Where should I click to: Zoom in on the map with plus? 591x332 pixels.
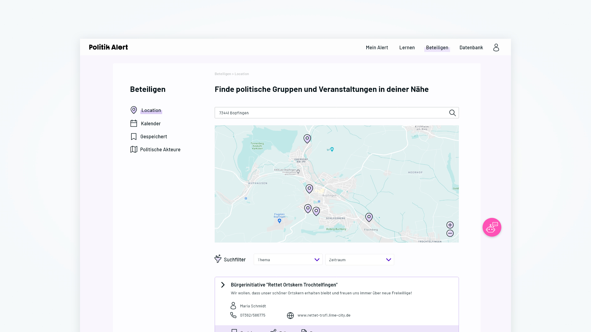point(450,225)
